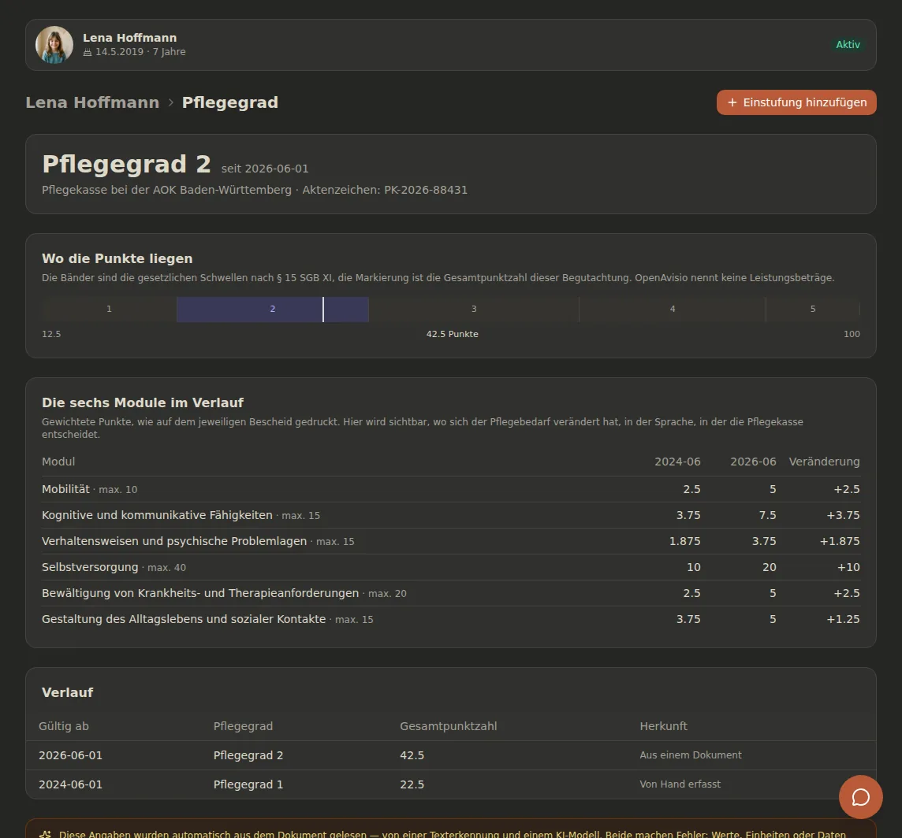This screenshot has height=838, width=902.
Task: Open the 2024-06-01 Pflegegrad 1 row
Action: click(450, 784)
